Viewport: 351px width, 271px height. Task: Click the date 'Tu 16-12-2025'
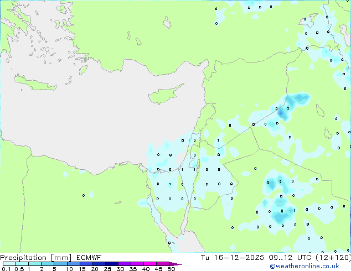233,258
